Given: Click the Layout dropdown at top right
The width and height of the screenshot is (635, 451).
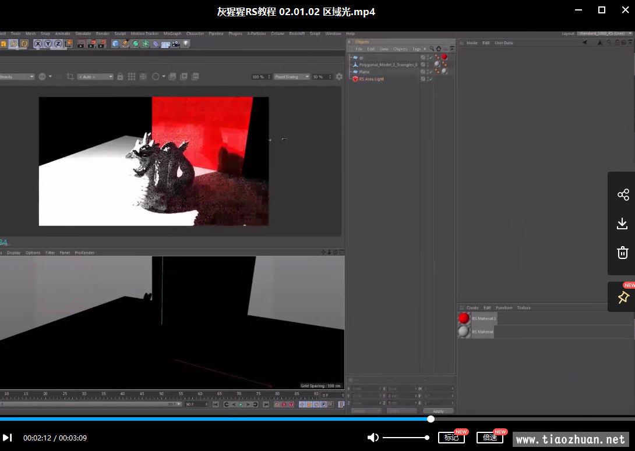Looking at the screenshot, I should [x=605, y=34].
